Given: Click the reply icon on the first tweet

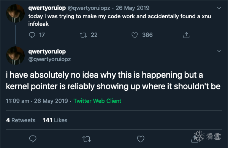Looking at the screenshot, I should (32, 35).
